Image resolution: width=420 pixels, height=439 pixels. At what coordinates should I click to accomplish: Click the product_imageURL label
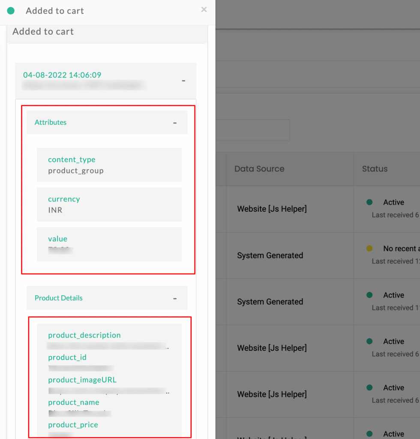(x=82, y=380)
